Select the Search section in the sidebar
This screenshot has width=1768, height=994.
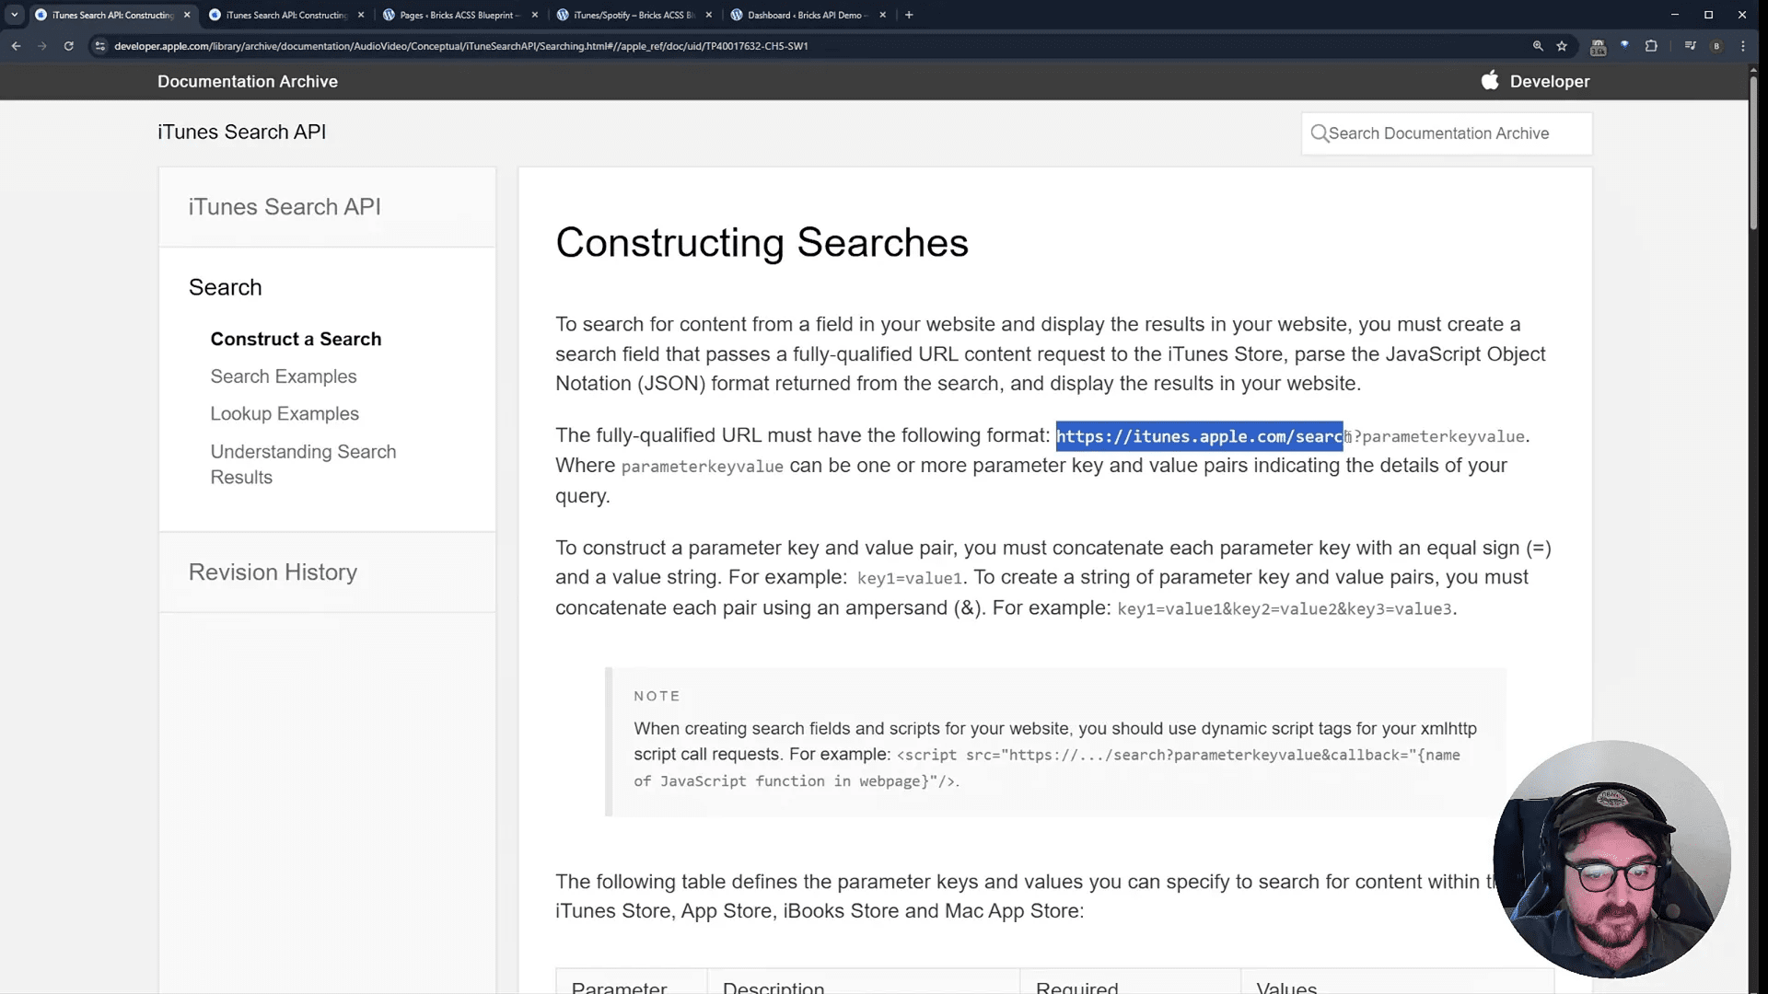226,287
